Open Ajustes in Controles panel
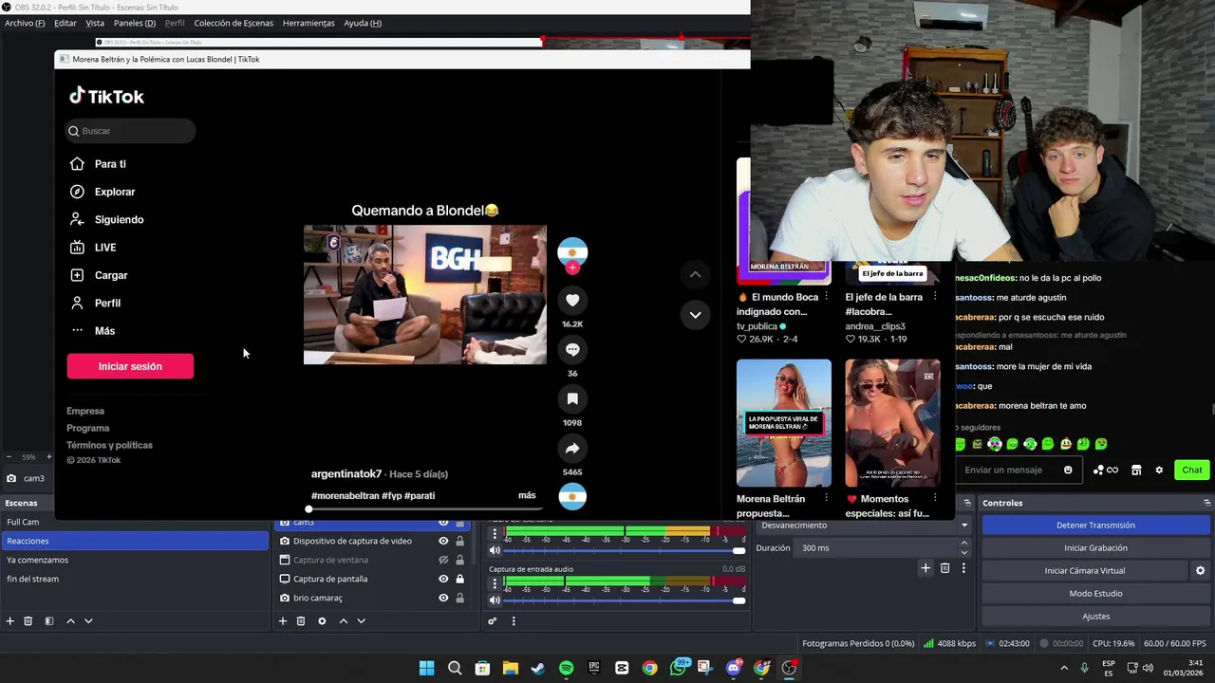The image size is (1215, 683). coord(1095,617)
